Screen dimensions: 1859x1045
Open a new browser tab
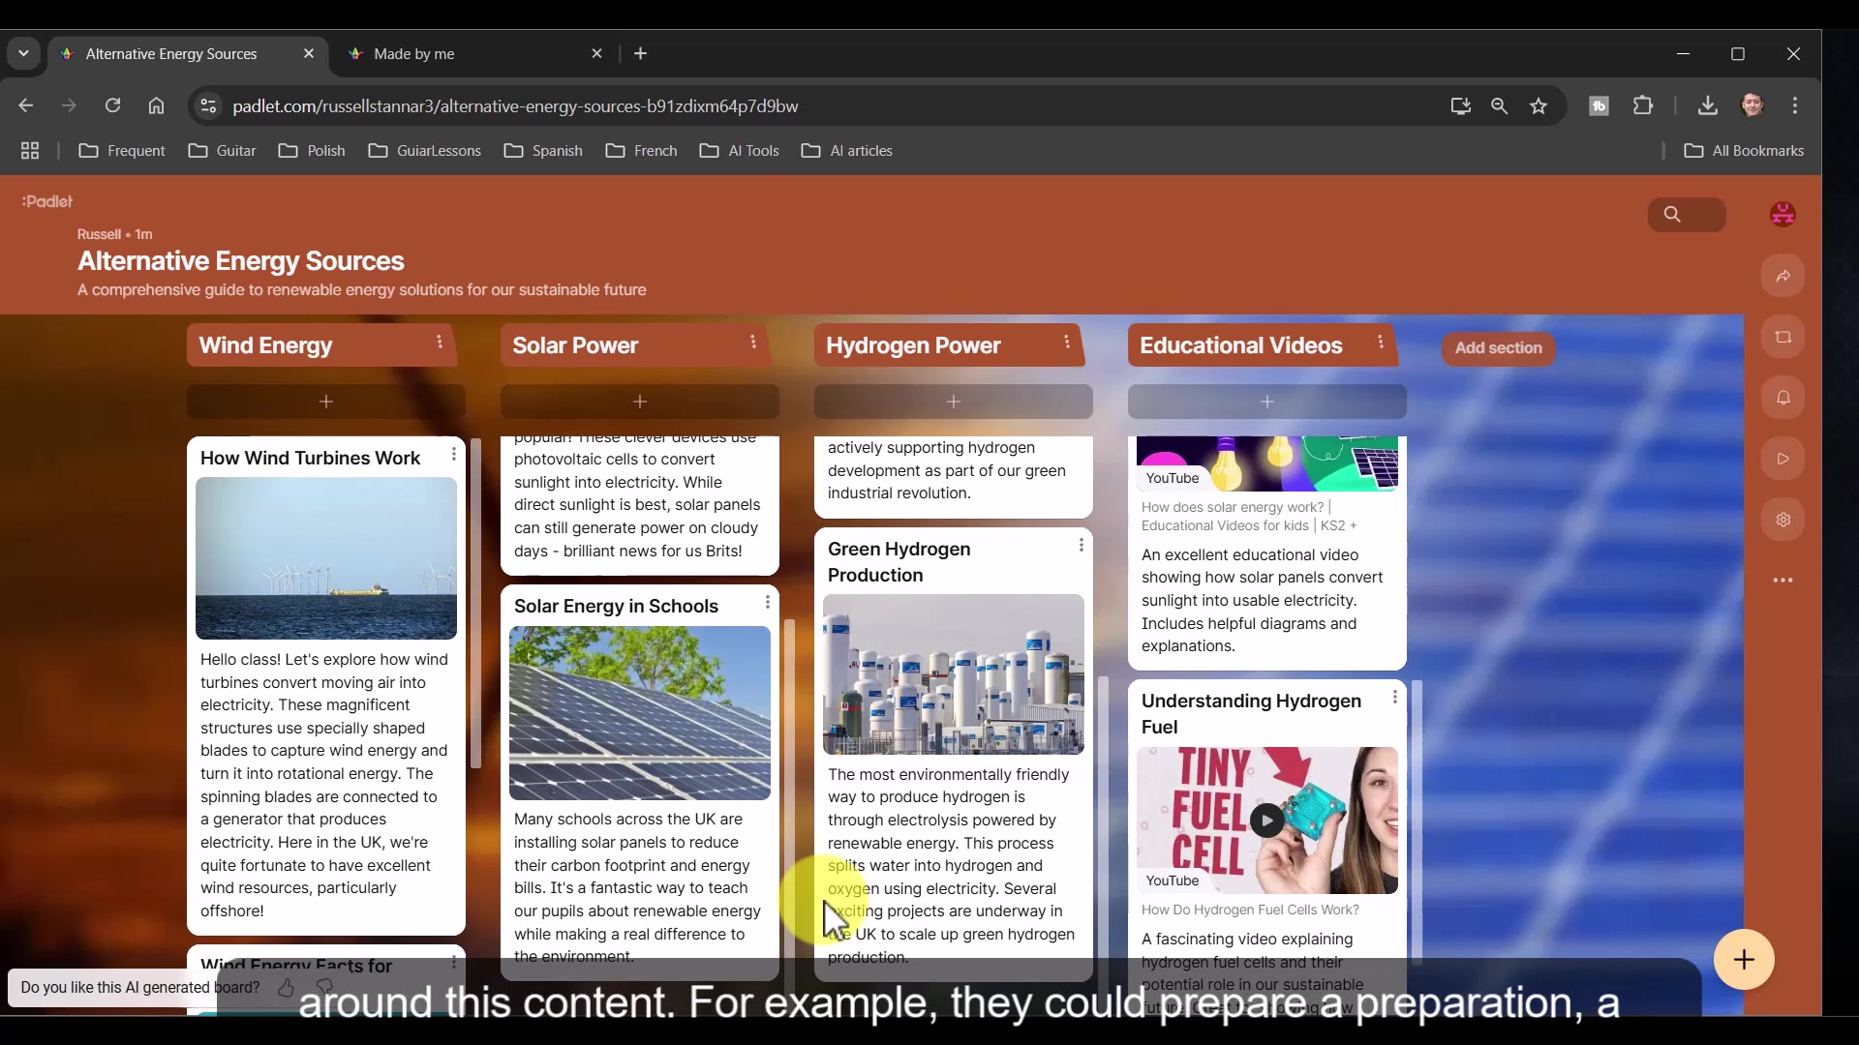[x=640, y=54]
